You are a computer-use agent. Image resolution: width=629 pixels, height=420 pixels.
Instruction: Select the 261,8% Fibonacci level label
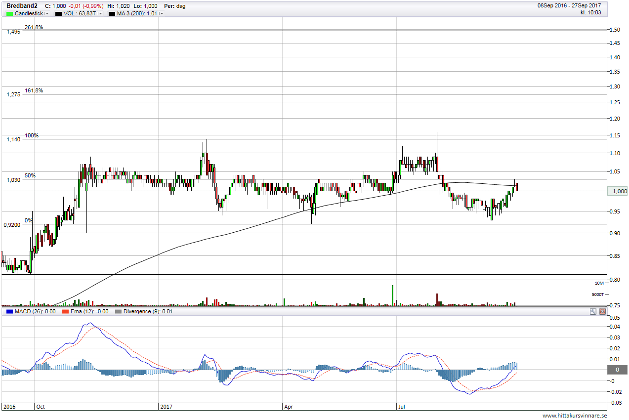[x=34, y=27]
